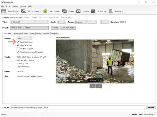Click the Save New Preset button
Screen dimensions: 157x117
point(68,28)
